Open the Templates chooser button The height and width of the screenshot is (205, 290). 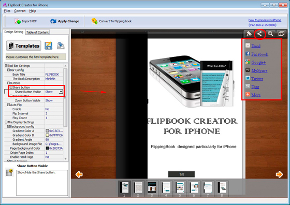[24, 46]
